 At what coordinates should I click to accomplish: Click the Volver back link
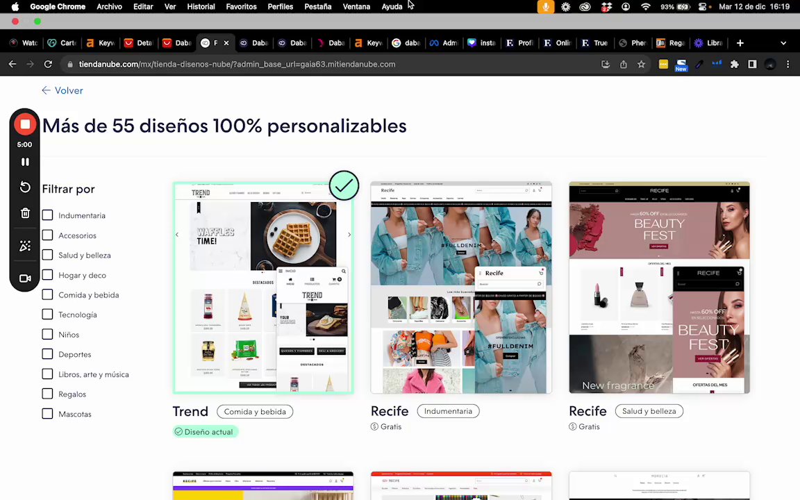(62, 90)
